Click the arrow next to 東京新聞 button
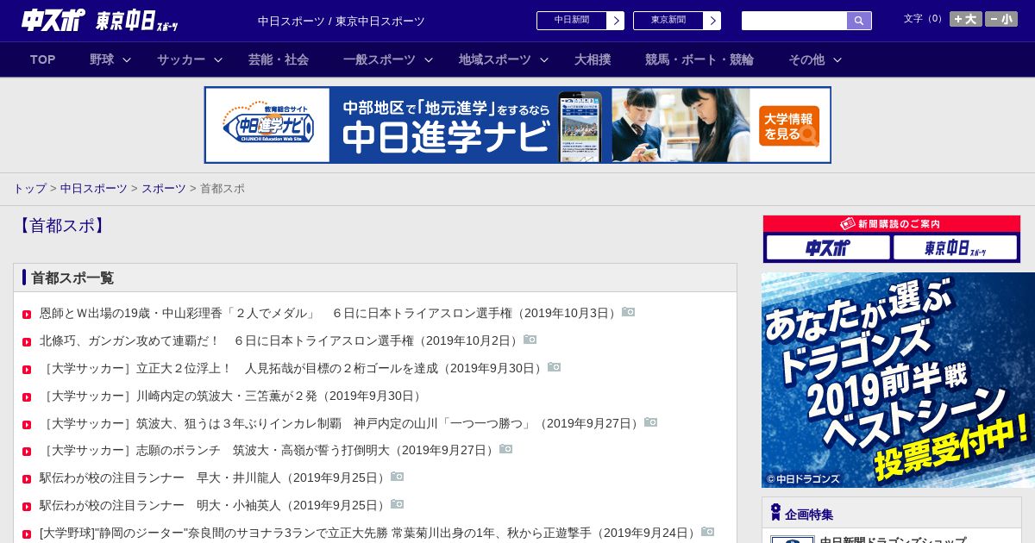The height and width of the screenshot is (543, 1035). pyautogui.click(x=712, y=21)
